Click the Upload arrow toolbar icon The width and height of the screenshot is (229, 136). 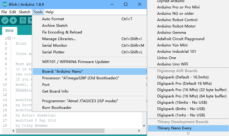13,21
